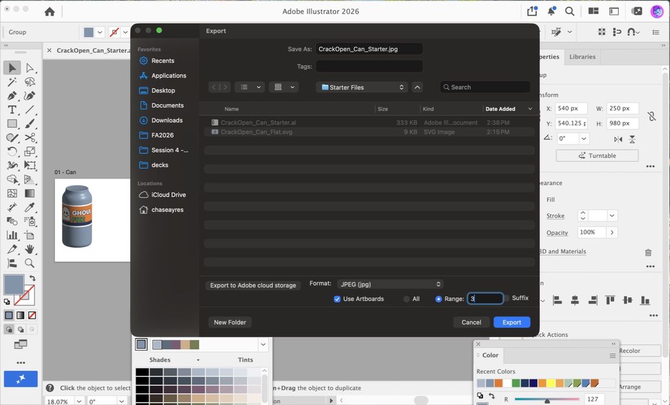
Task: Click the large Fill color swatch
Action: click(13, 284)
